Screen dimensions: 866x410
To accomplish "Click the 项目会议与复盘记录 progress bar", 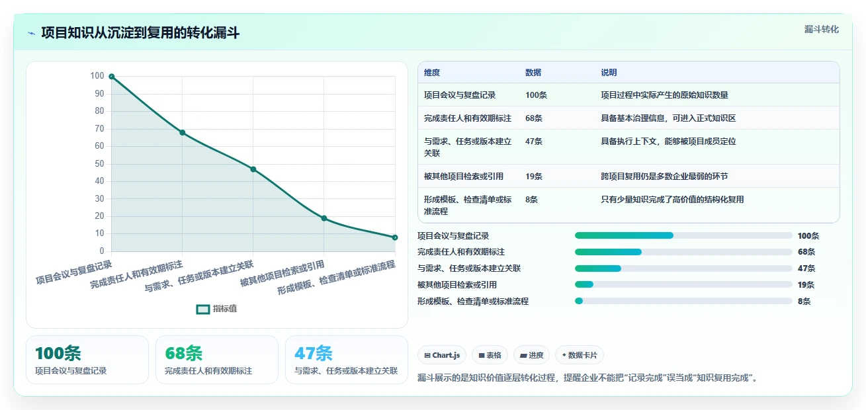I will 683,235.
